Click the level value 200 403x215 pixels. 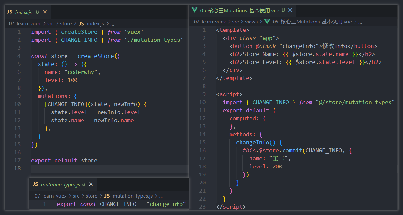(277, 166)
